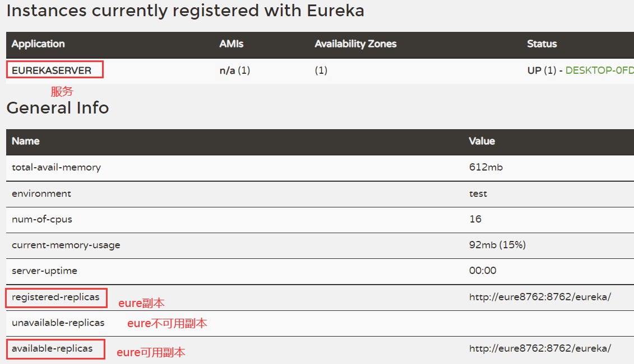Click the 612mb memory value
634x364 pixels.
click(485, 167)
